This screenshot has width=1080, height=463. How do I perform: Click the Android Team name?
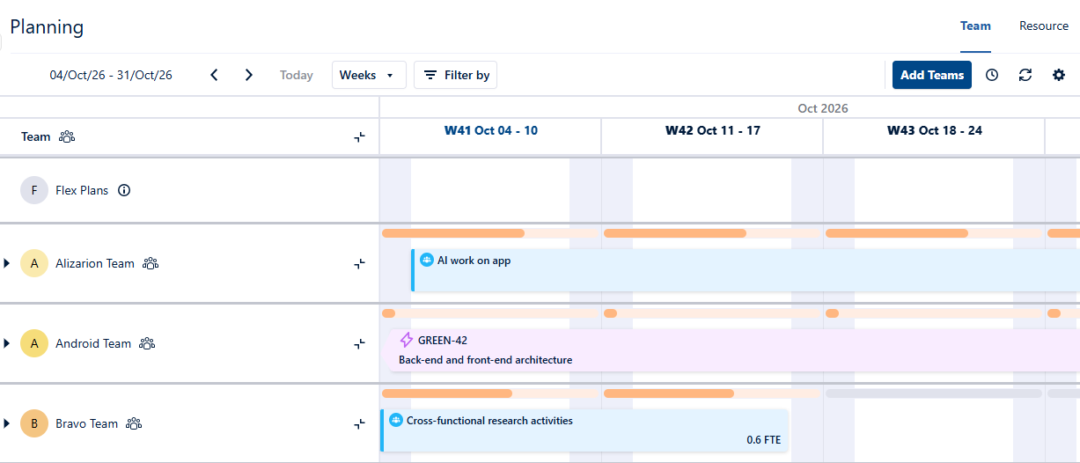(x=93, y=343)
